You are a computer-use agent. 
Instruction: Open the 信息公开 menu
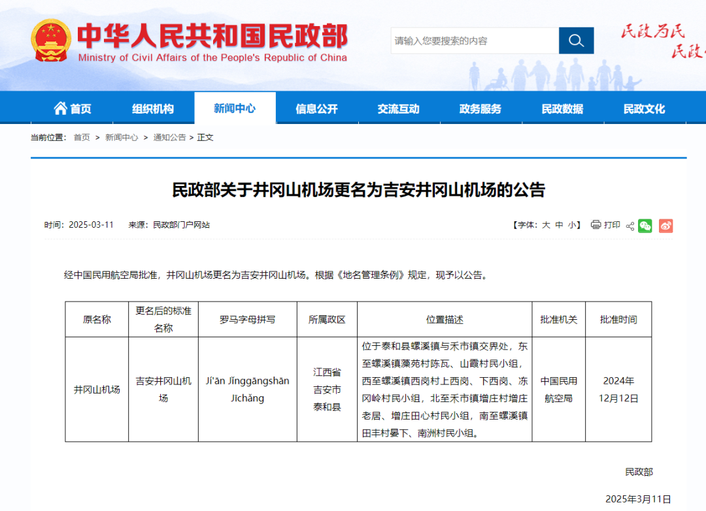(316, 108)
